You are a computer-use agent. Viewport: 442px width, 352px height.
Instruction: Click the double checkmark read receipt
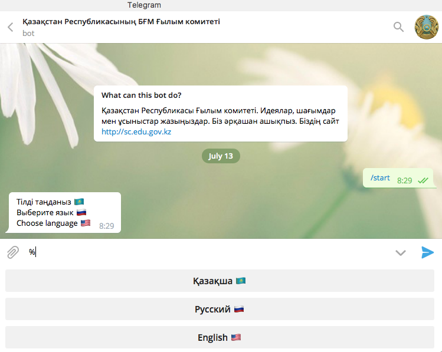click(423, 180)
